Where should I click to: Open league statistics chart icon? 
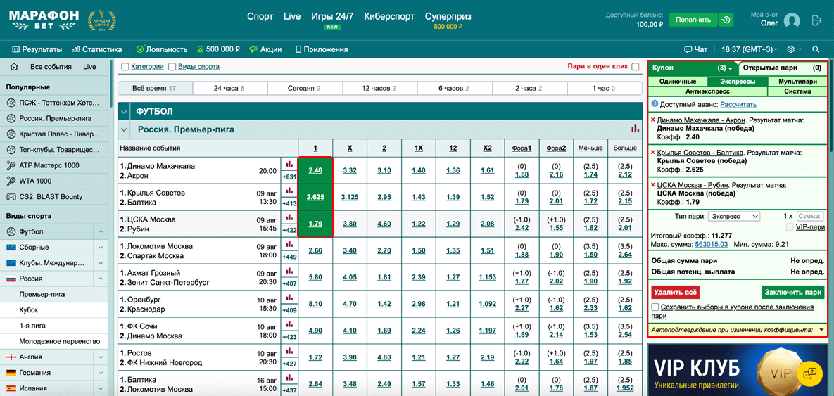pos(636,129)
